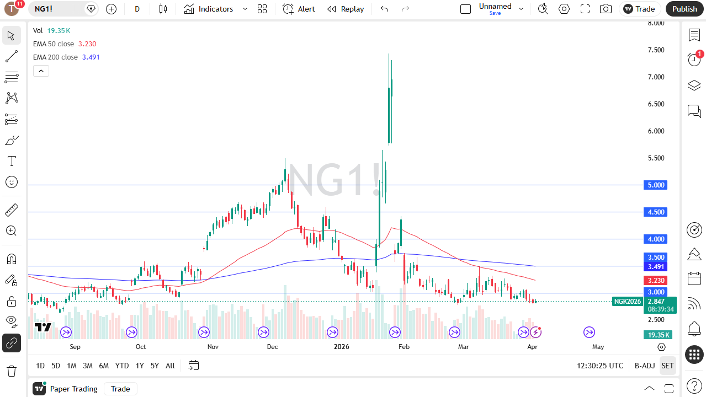
Task: Click the Unnamed layout Save name
Action: (x=495, y=9)
